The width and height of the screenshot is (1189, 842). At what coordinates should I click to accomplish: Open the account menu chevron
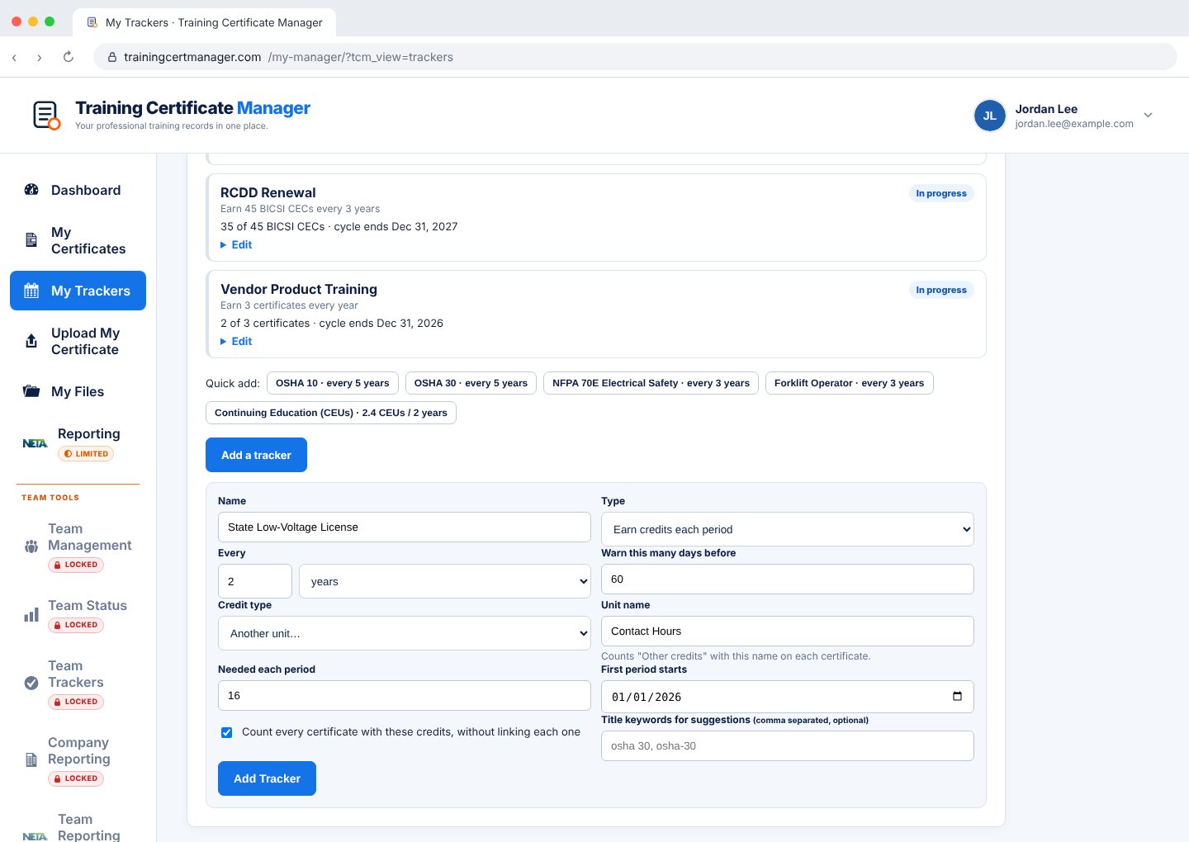pos(1148,115)
